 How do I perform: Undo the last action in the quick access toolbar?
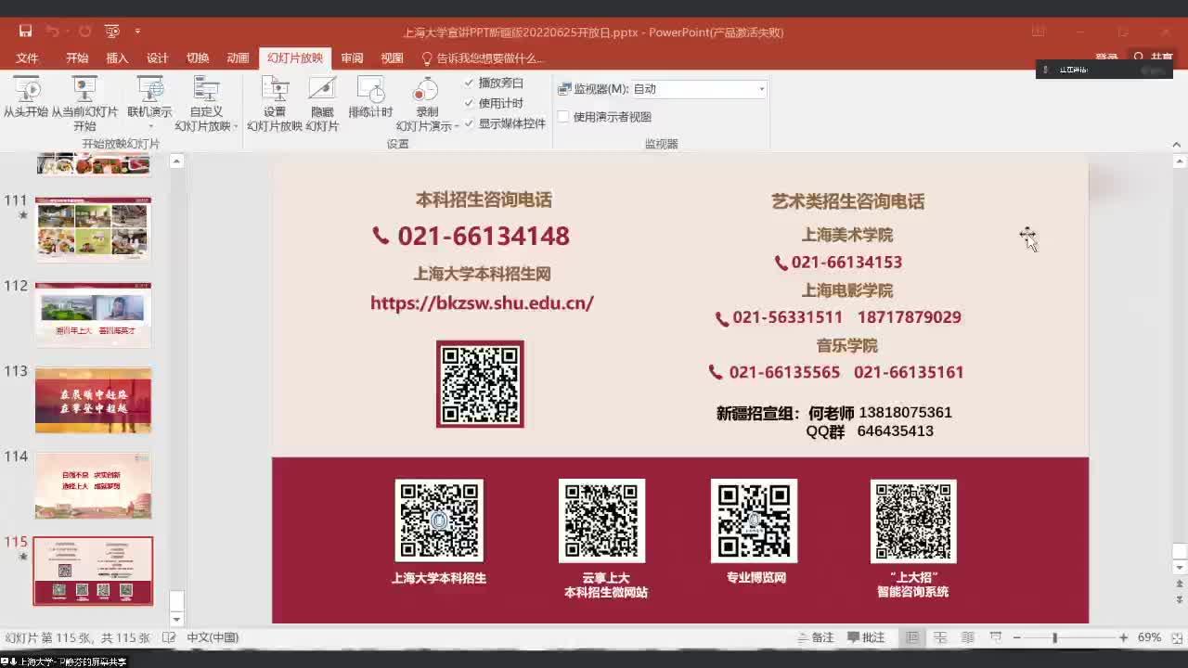point(52,32)
